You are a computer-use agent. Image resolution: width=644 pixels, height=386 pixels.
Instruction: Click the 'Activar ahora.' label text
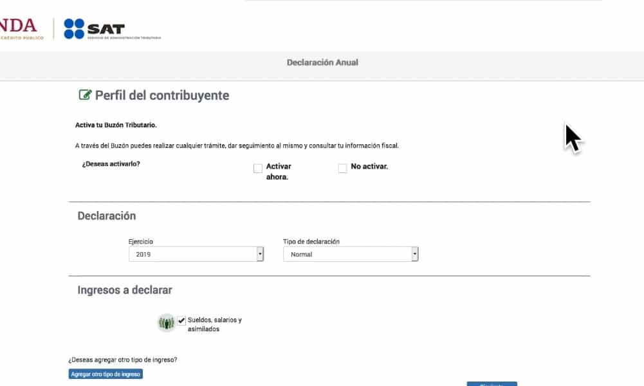tap(279, 171)
